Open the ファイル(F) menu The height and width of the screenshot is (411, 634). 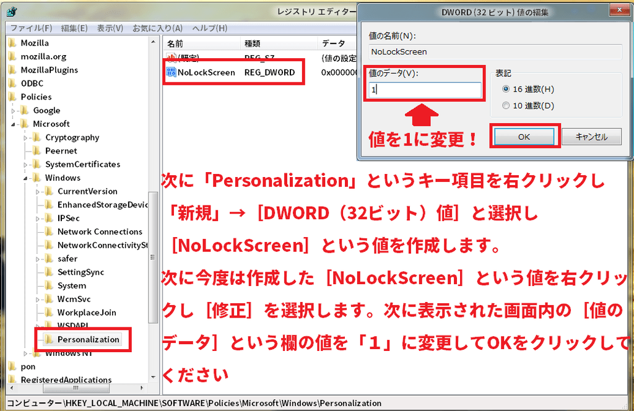[31, 28]
